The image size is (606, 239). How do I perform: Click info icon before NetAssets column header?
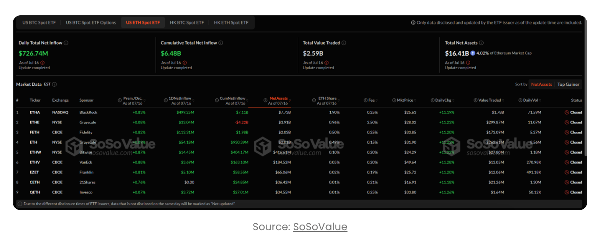point(265,101)
